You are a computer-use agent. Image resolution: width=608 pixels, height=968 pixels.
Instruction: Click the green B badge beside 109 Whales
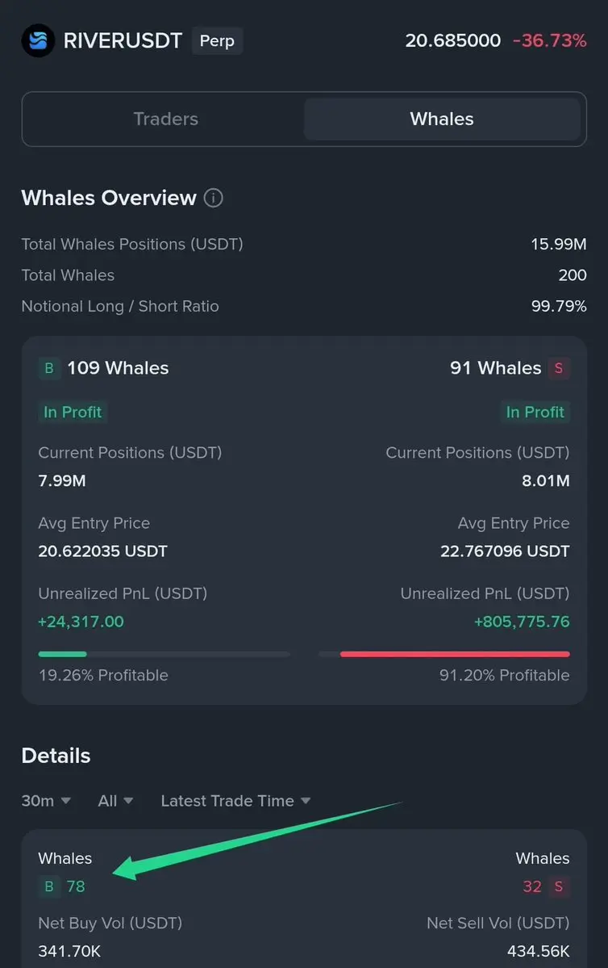click(x=48, y=368)
